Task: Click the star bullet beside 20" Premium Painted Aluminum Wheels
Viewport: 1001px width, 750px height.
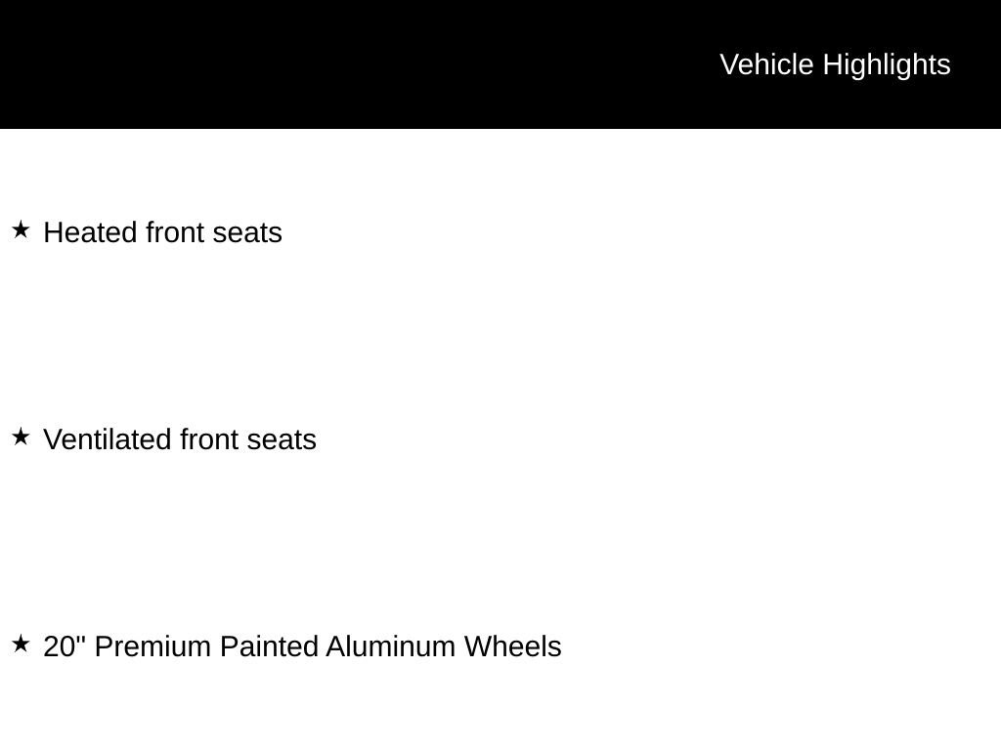Action: pos(21,644)
